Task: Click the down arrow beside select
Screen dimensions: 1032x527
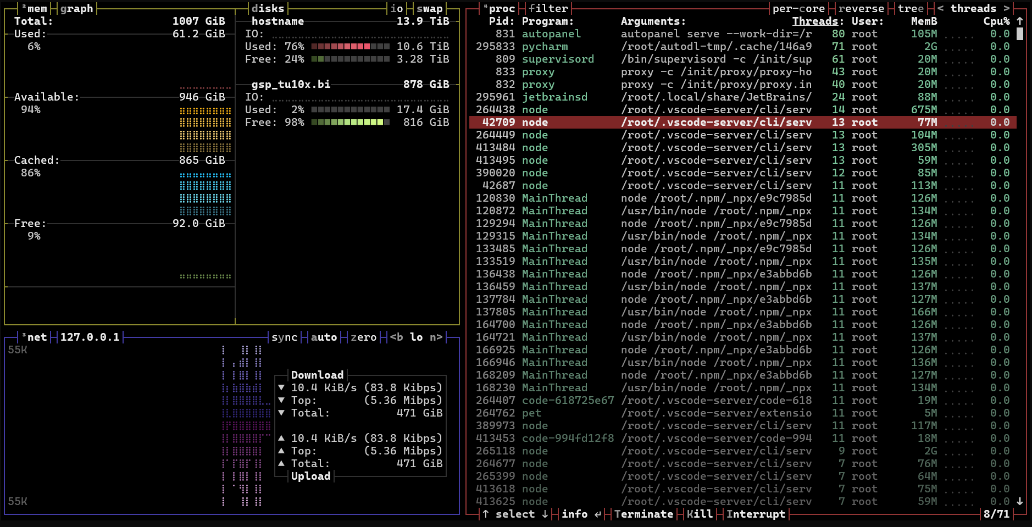Action: 545,514
